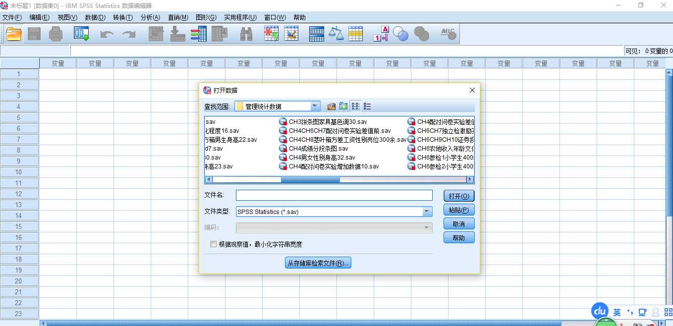Expand the 文件类型 SPSS Statistics (*.sav) dropdown

coord(427,212)
